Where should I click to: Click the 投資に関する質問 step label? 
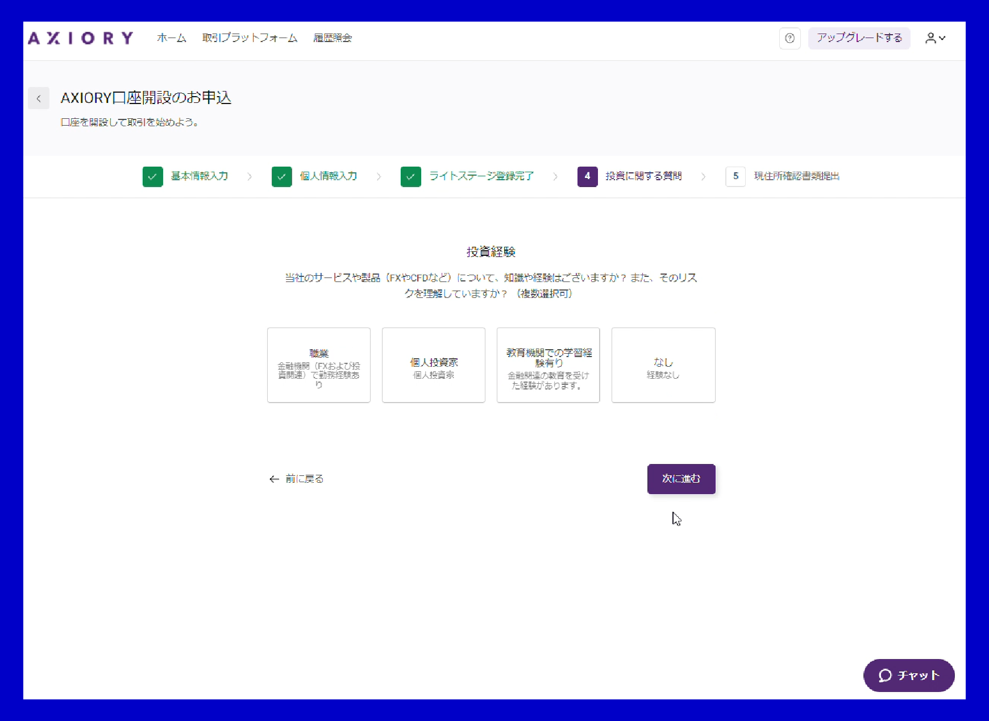[x=643, y=176]
